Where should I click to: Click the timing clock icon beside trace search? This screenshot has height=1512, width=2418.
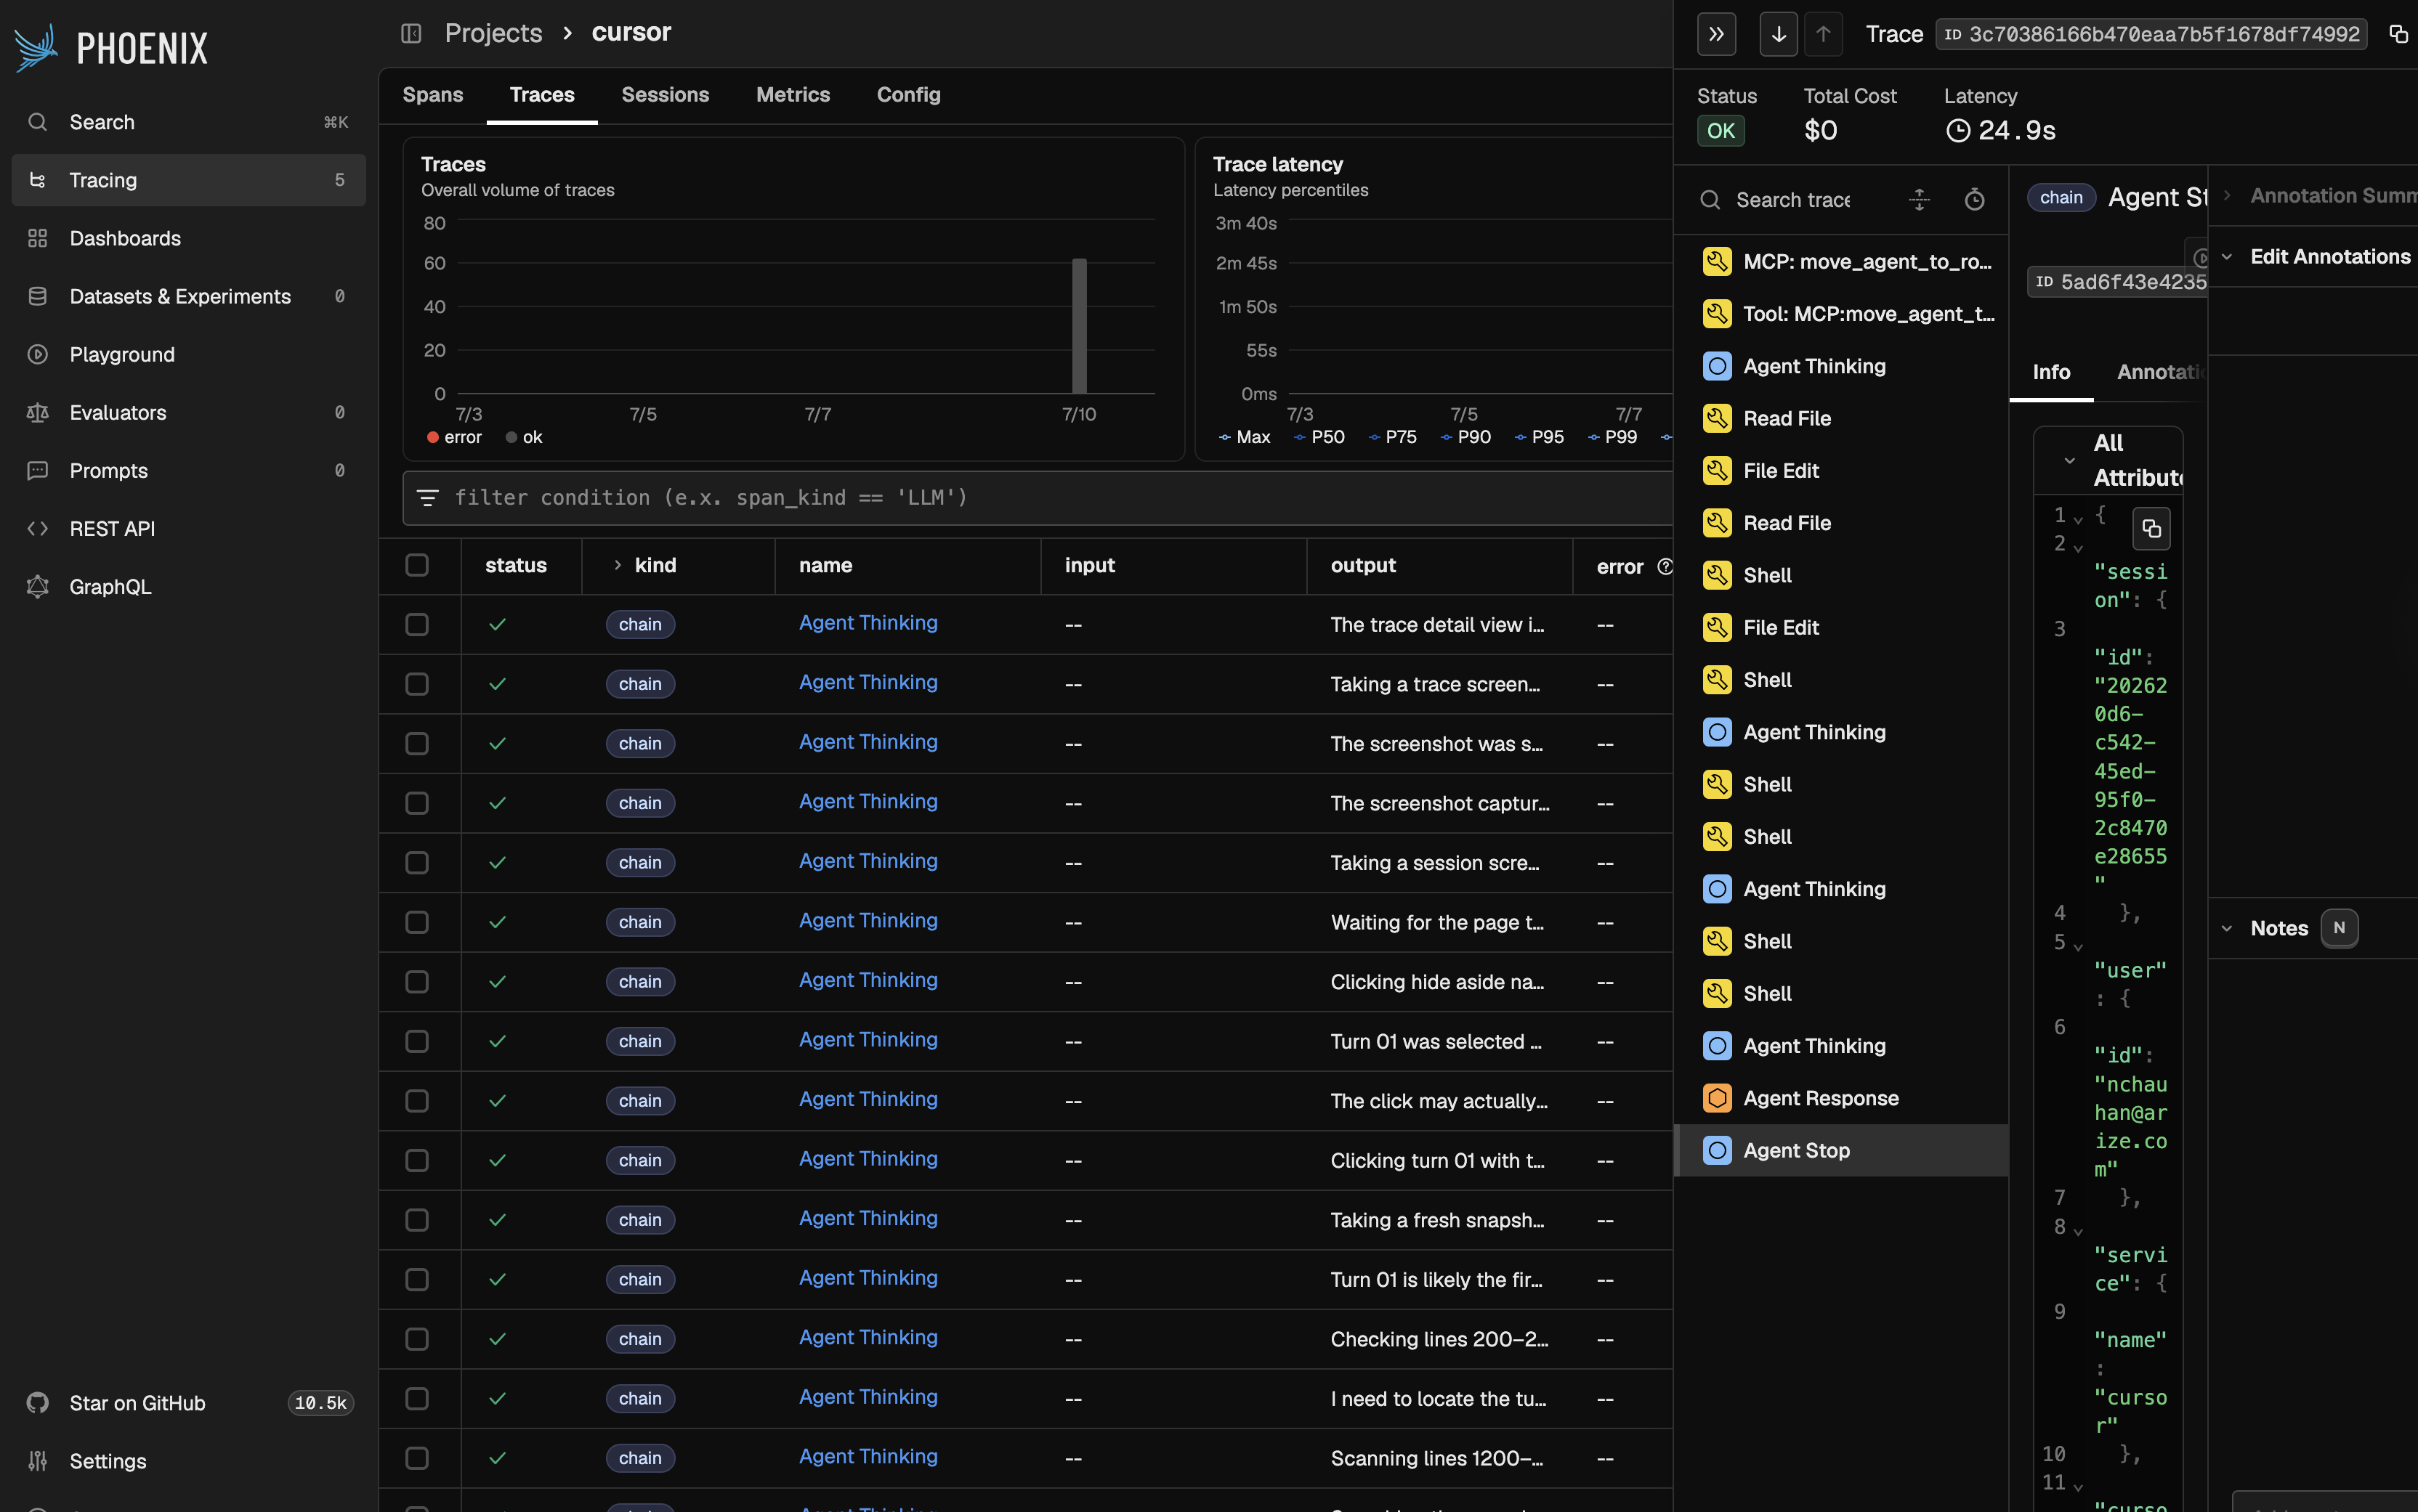pos(1975,199)
